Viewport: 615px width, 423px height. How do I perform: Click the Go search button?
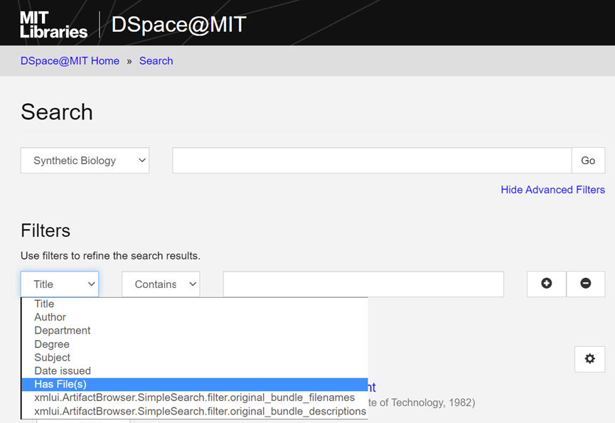[588, 161]
